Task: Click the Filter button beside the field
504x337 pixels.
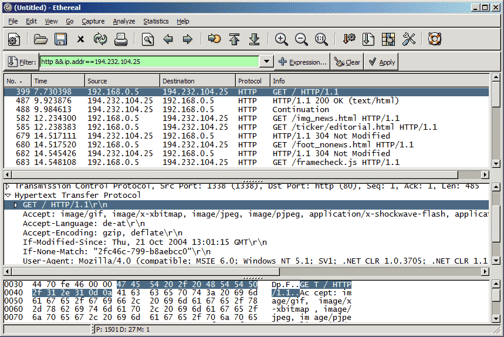Action: point(21,62)
